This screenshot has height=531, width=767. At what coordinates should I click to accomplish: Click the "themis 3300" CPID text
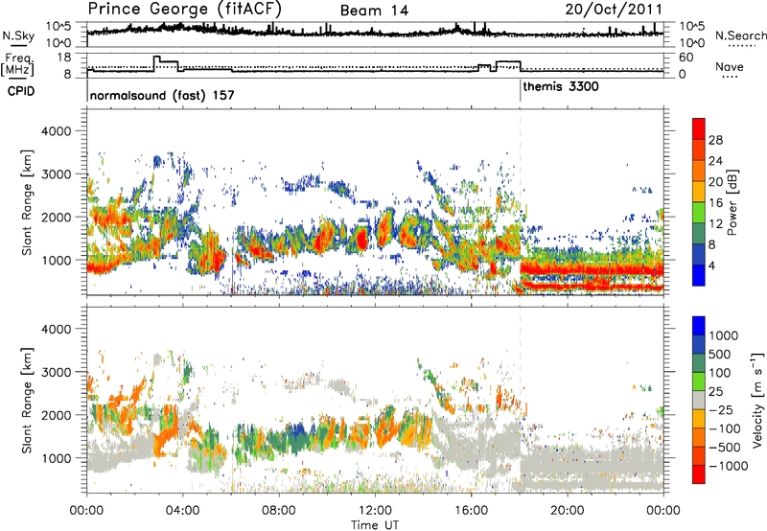click(x=561, y=86)
